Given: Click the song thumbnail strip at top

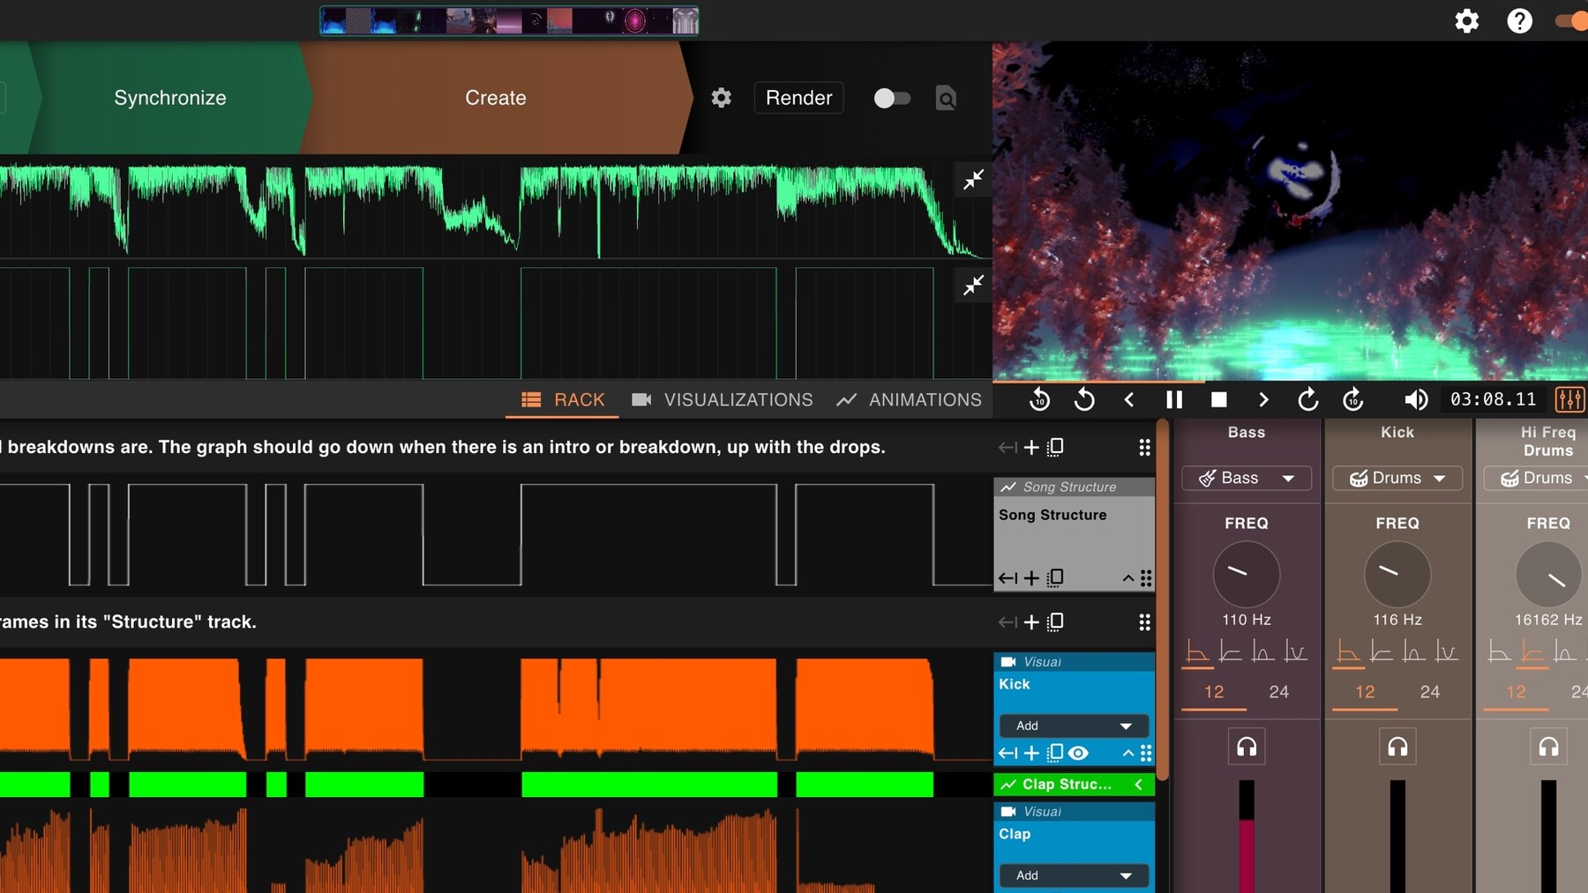Looking at the screenshot, I should pyautogui.click(x=509, y=20).
